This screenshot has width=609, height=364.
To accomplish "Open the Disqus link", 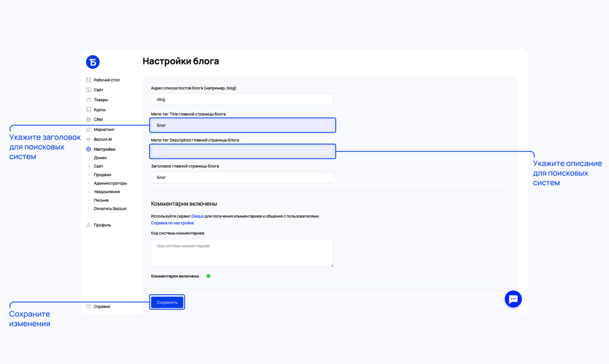I will coord(197,216).
